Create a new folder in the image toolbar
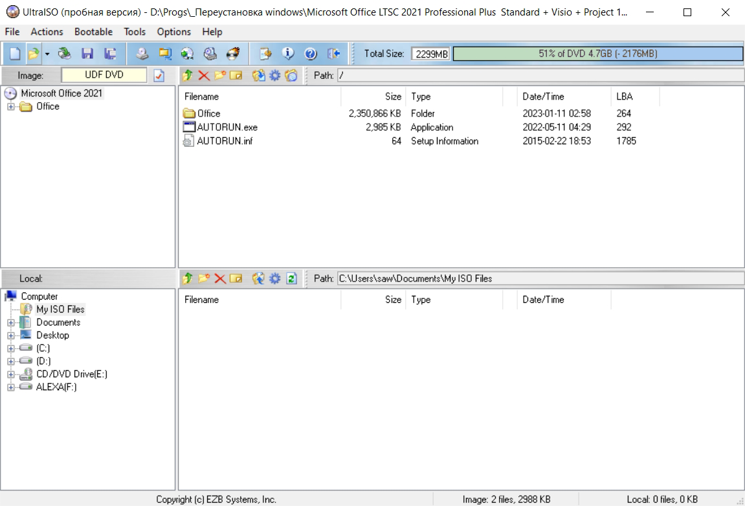The height and width of the screenshot is (506, 745). [x=220, y=76]
